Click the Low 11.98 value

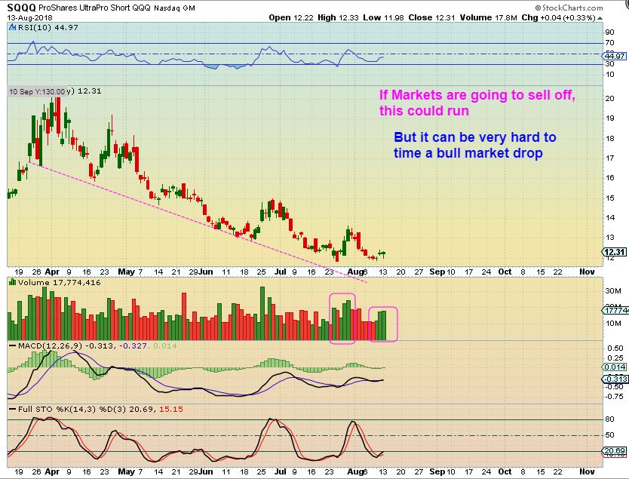pos(383,17)
